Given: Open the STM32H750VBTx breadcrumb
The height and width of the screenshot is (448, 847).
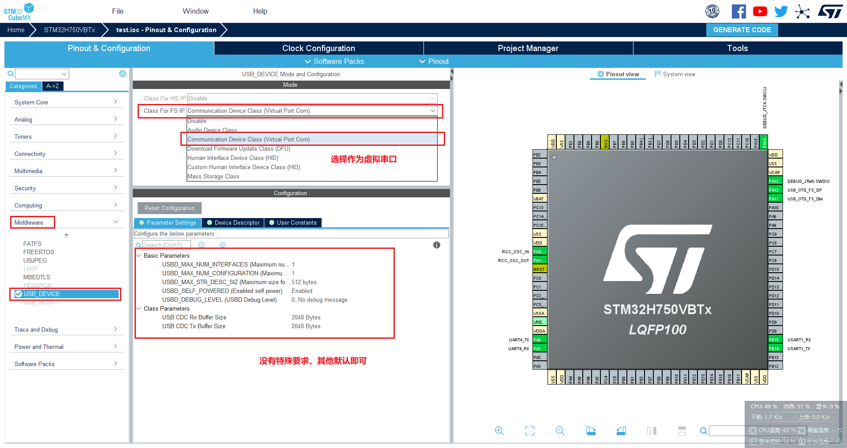Looking at the screenshot, I should coord(69,30).
